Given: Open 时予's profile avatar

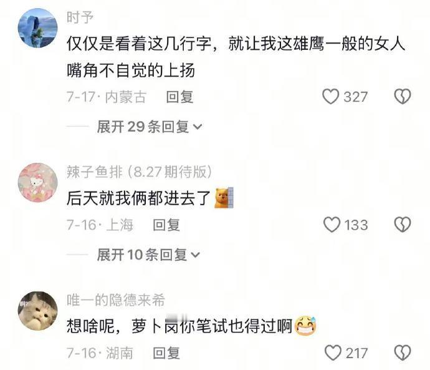Looking at the screenshot, I should tap(38, 28).
